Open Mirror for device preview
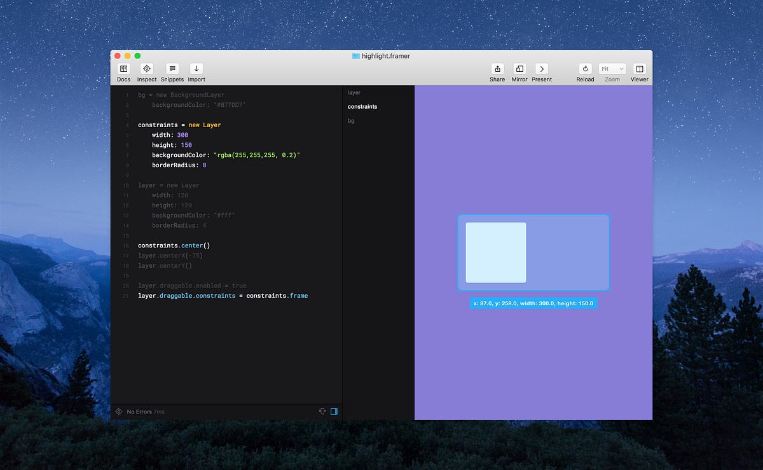 pyautogui.click(x=519, y=70)
